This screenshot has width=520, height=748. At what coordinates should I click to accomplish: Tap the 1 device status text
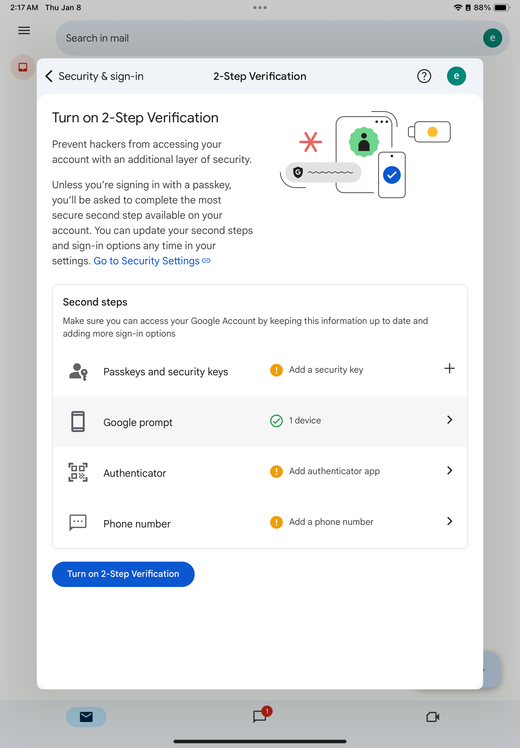(305, 420)
